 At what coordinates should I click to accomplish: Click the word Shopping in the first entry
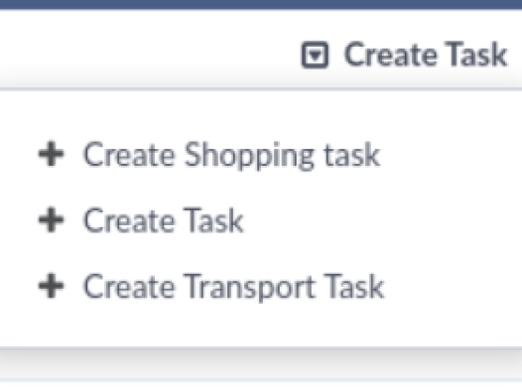[x=249, y=155]
